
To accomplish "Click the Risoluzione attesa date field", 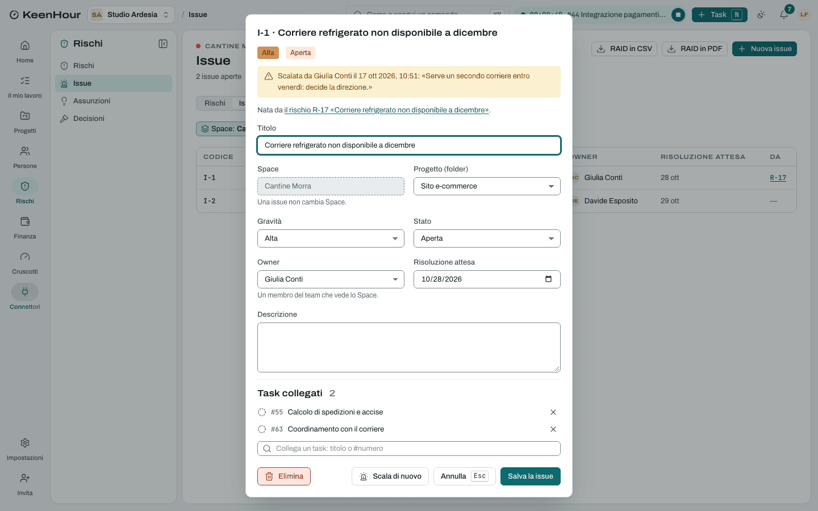I will pyautogui.click(x=487, y=279).
